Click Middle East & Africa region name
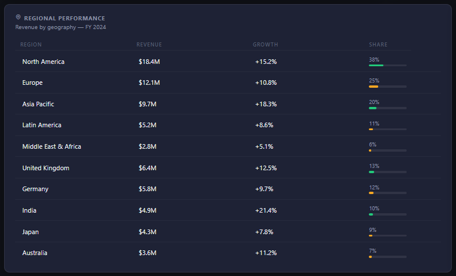 click(52, 146)
